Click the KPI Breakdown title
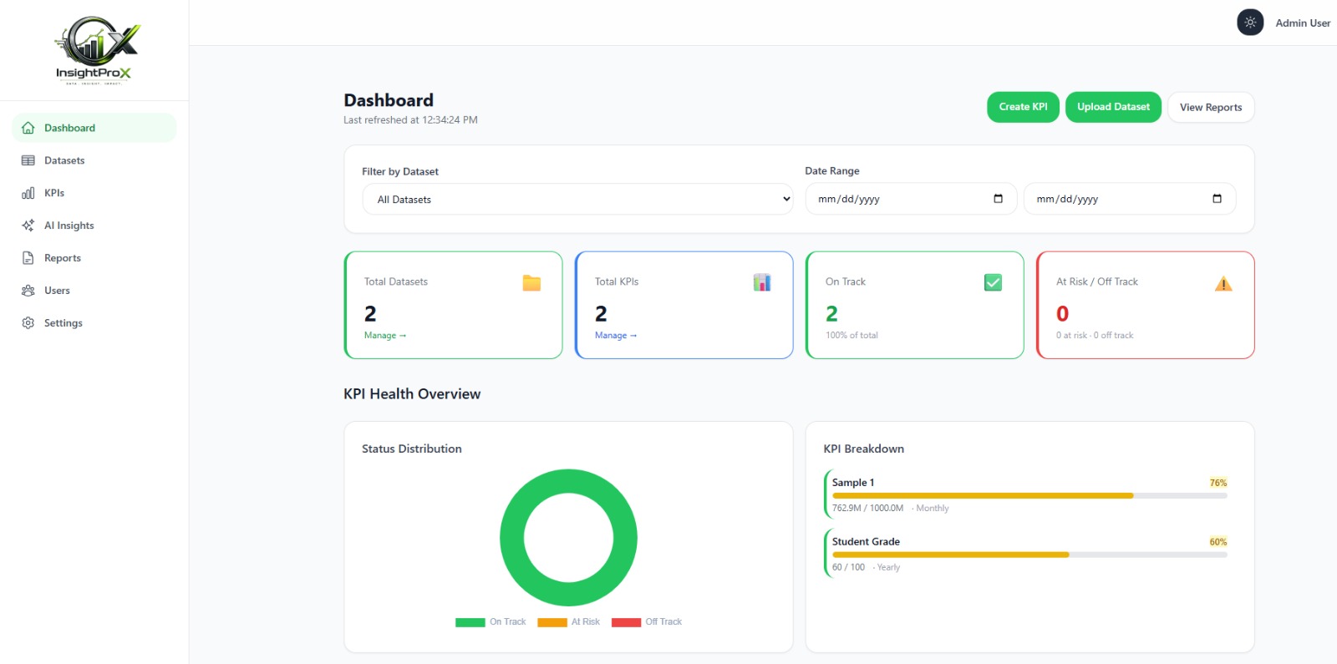 pos(864,449)
